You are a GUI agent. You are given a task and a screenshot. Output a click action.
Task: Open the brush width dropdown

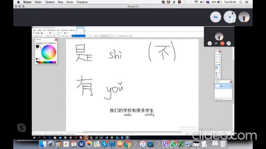(59, 36)
